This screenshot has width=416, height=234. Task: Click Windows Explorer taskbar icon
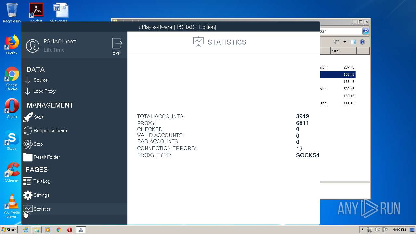click(x=37, y=230)
